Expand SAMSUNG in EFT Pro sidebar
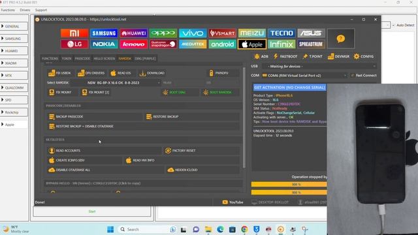418x235 pixels. (x=14, y=39)
